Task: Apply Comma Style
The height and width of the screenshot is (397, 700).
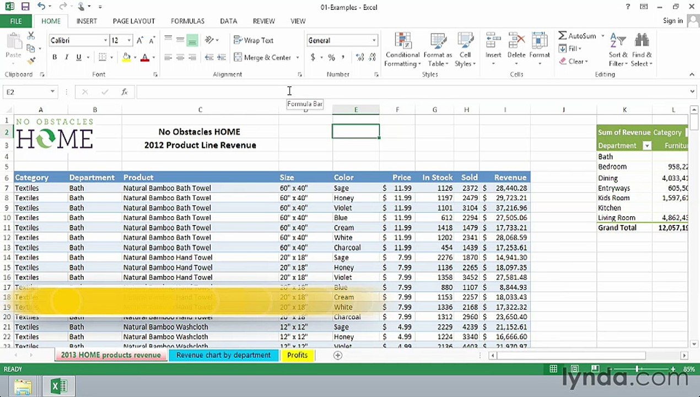Action: (343, 57)
